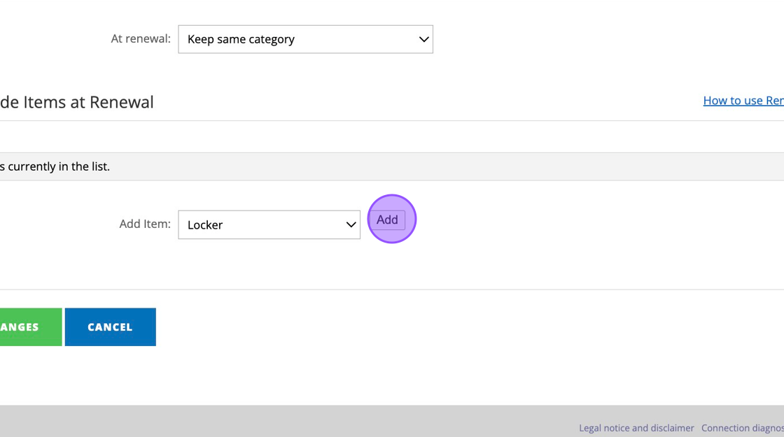Click the currently in the list message
784x437 pixels.
coord(55,166)
